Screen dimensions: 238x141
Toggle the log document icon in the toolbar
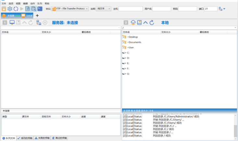28,9
